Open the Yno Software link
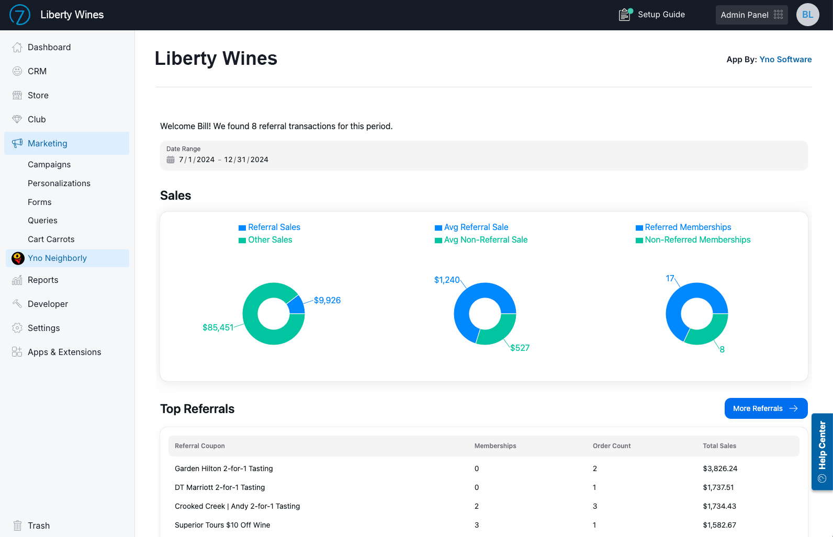This screenshot has width=833, height=537. (785, 60)
